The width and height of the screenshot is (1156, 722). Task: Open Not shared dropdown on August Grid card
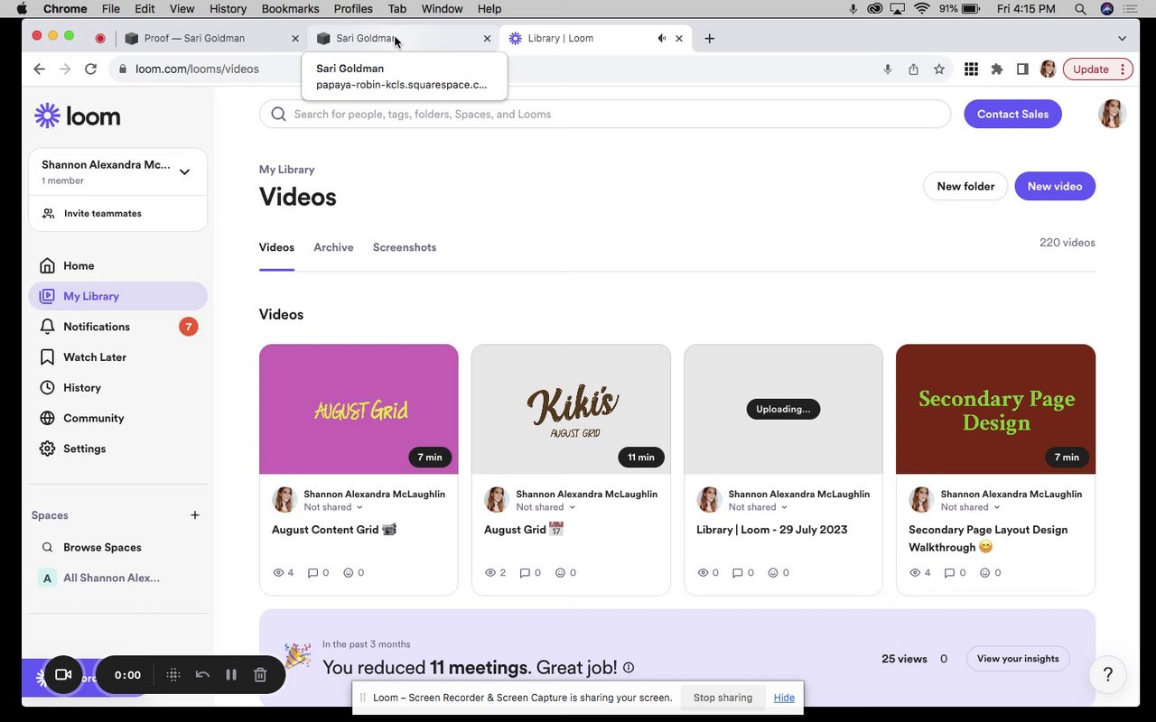[545, 507]
